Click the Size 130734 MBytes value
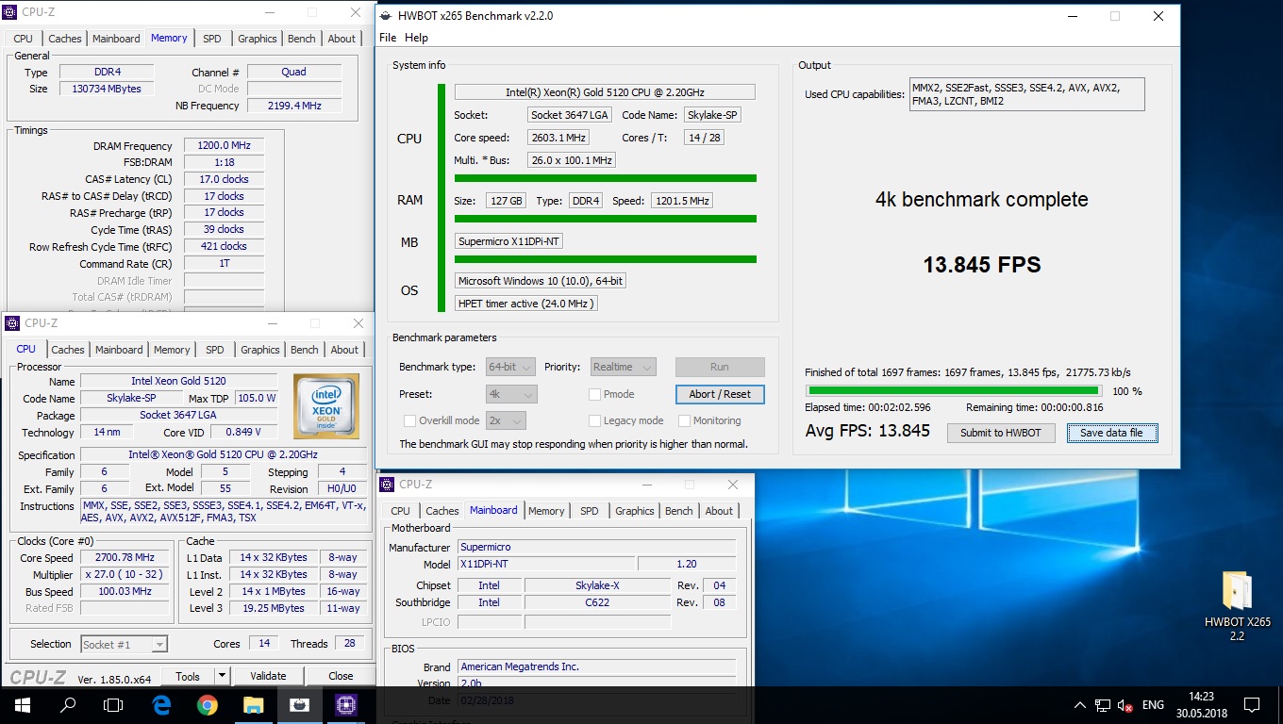This screenshot has width=1283, height=724. click(107, 89)
